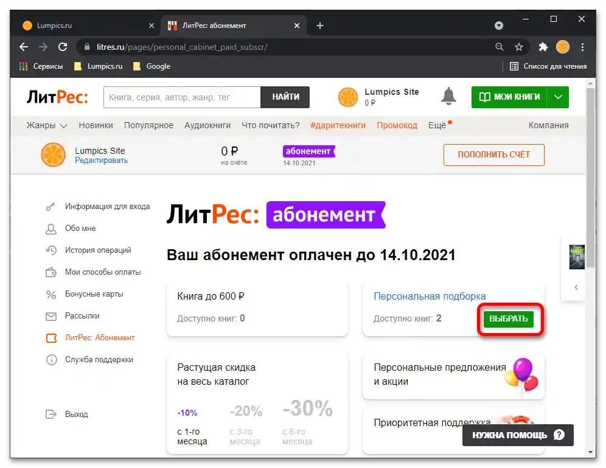Open the #даритекниги link
This screenshot has width=606, height=468.
coord(338,125)
